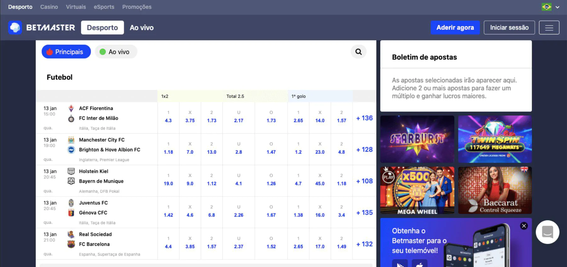
Task: Expand the language chevron dropdown
Action: point(558,7)
